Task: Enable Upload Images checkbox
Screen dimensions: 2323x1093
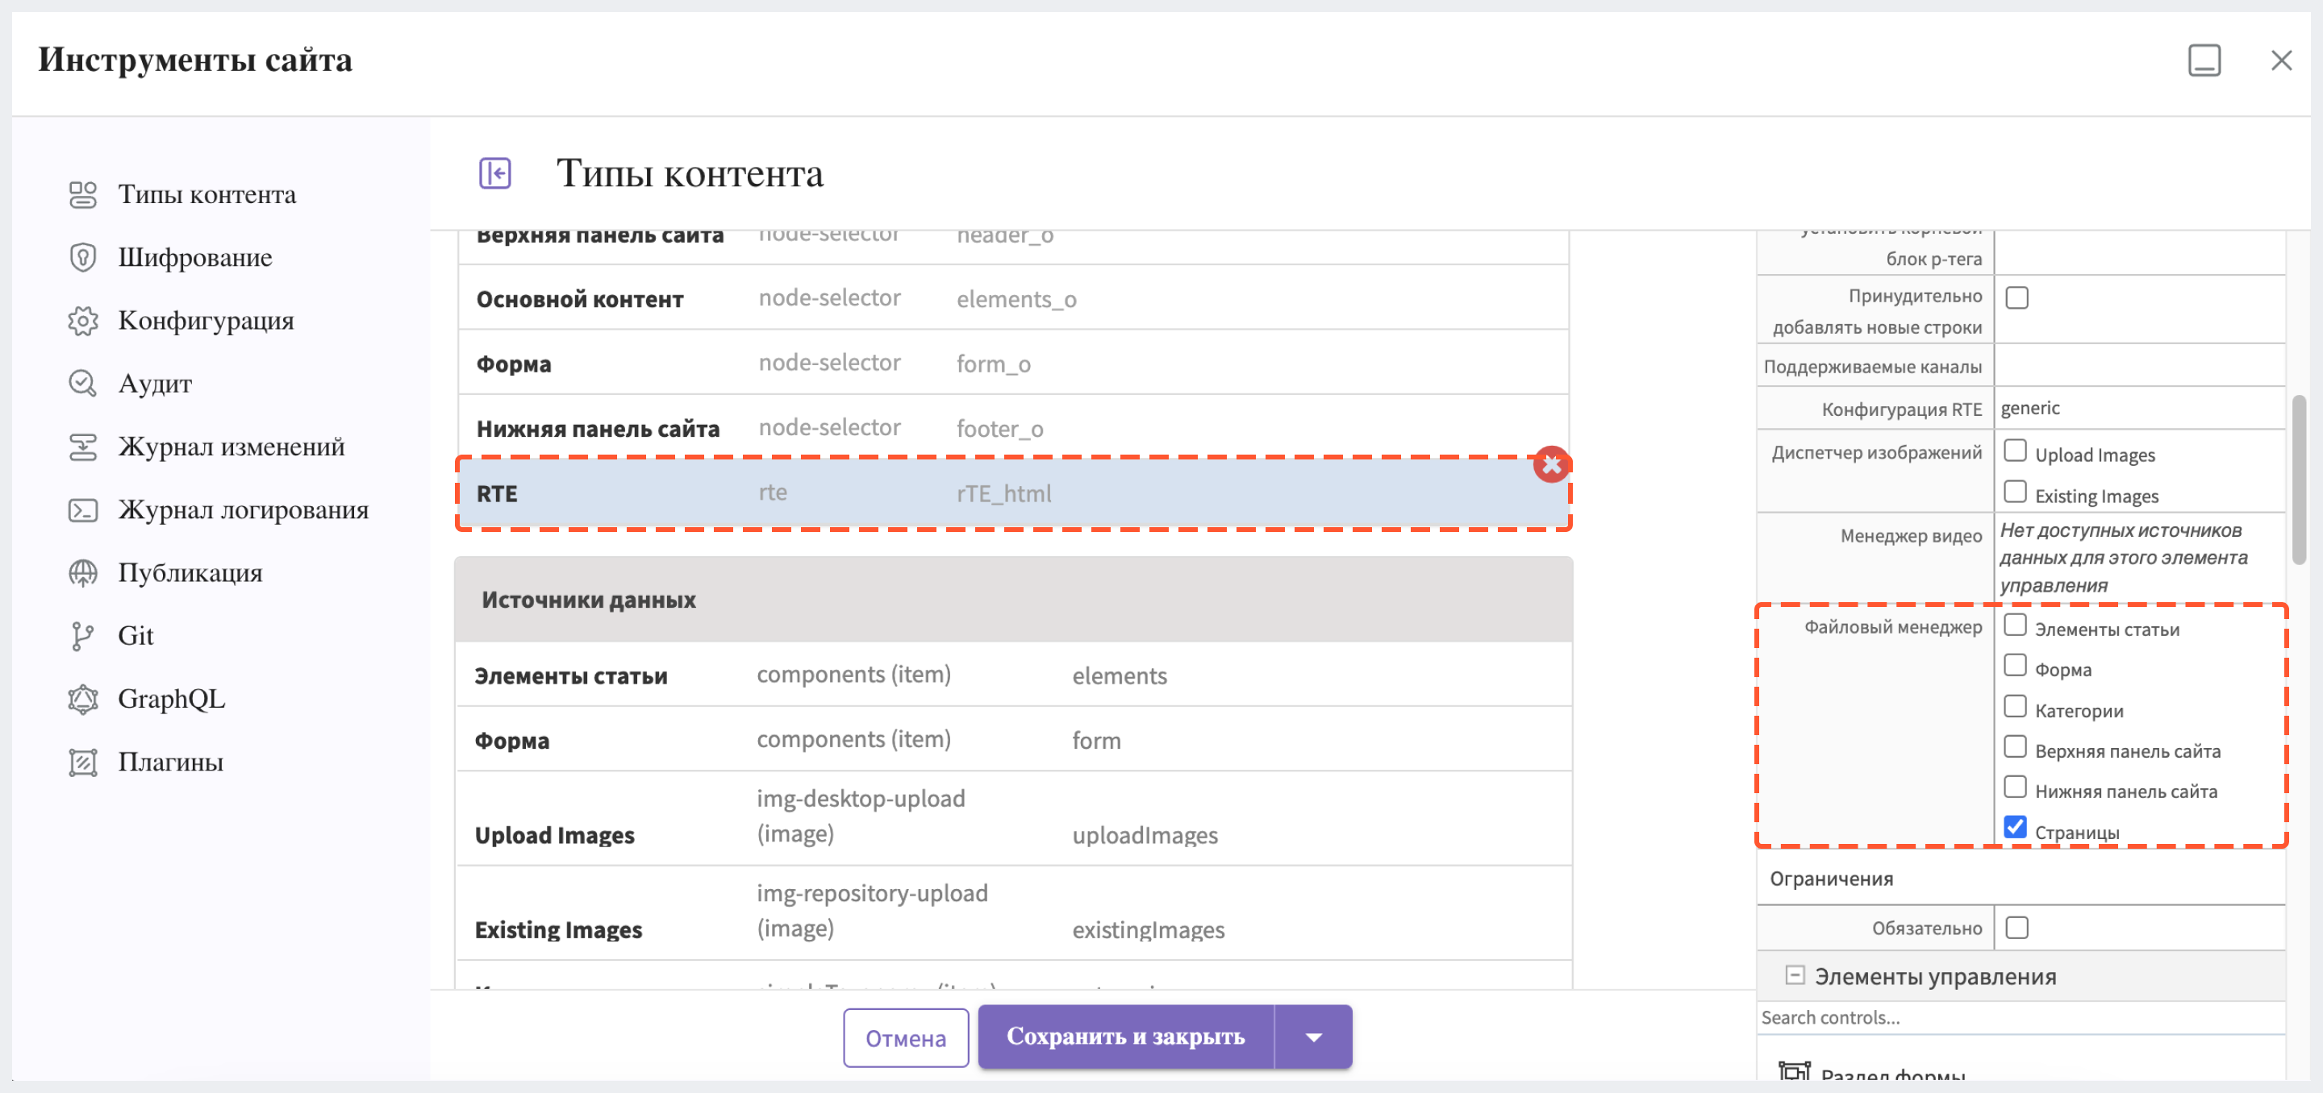Action: click(2015, 450)
